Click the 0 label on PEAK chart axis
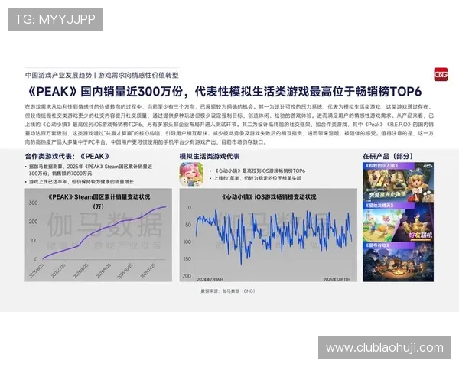The width and height of the screenshot is (459, 367). coord(36,259)
